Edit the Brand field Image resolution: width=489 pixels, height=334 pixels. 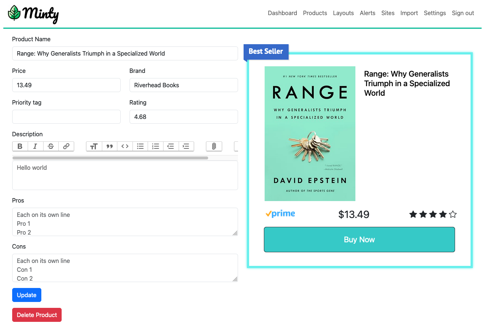[184, 85]
